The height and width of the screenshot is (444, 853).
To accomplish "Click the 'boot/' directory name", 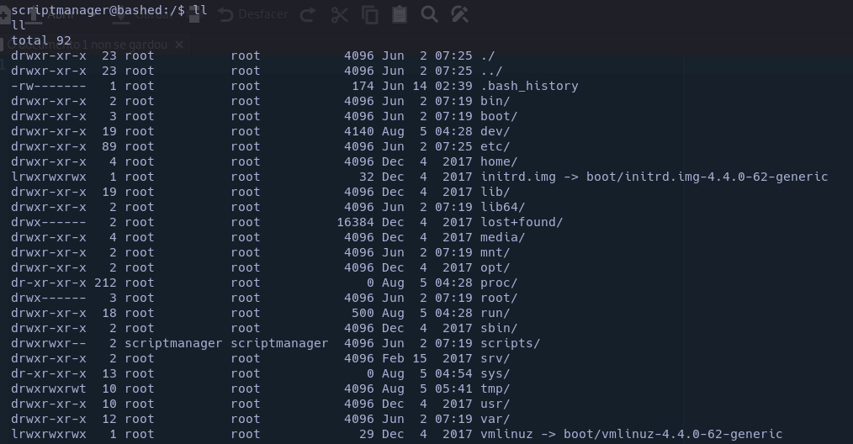I will 499,116.
